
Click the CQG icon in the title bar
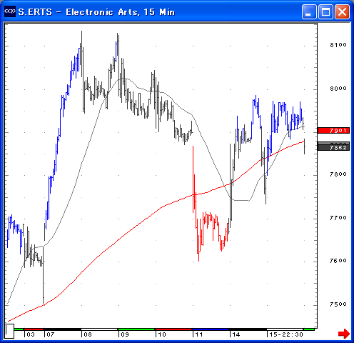click(10, 11)
